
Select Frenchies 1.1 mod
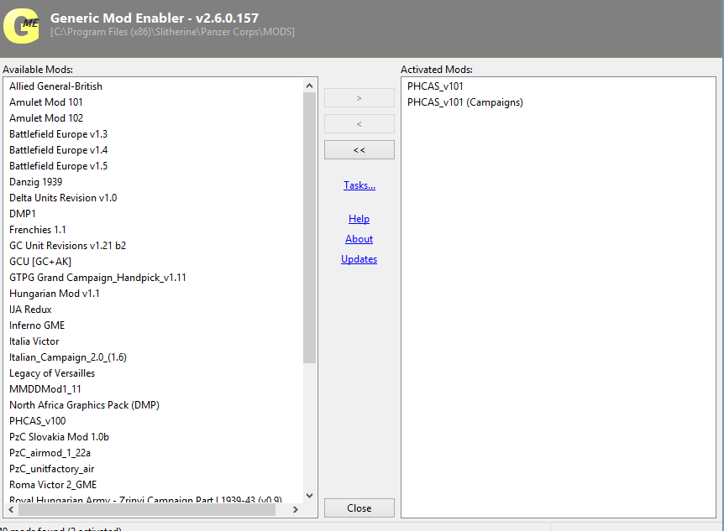[x=38, y=230]
